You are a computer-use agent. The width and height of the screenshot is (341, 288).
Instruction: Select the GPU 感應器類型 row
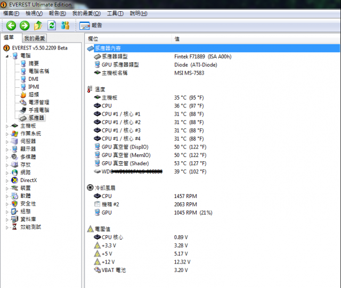[x=213, y=65]
